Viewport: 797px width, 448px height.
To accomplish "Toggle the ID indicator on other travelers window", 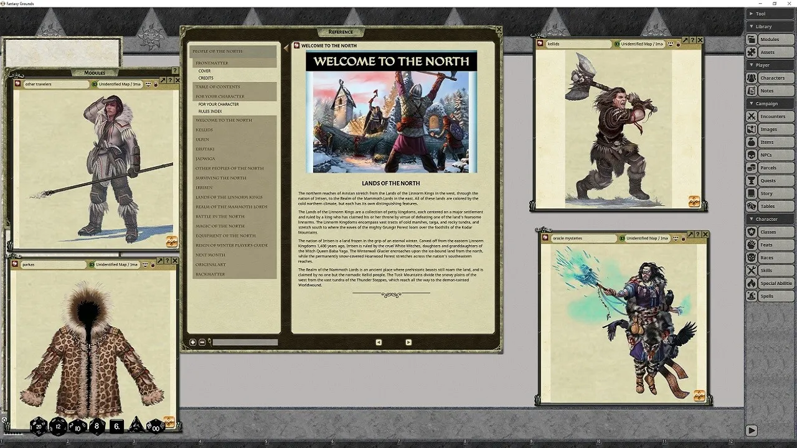I will (95, 84).
